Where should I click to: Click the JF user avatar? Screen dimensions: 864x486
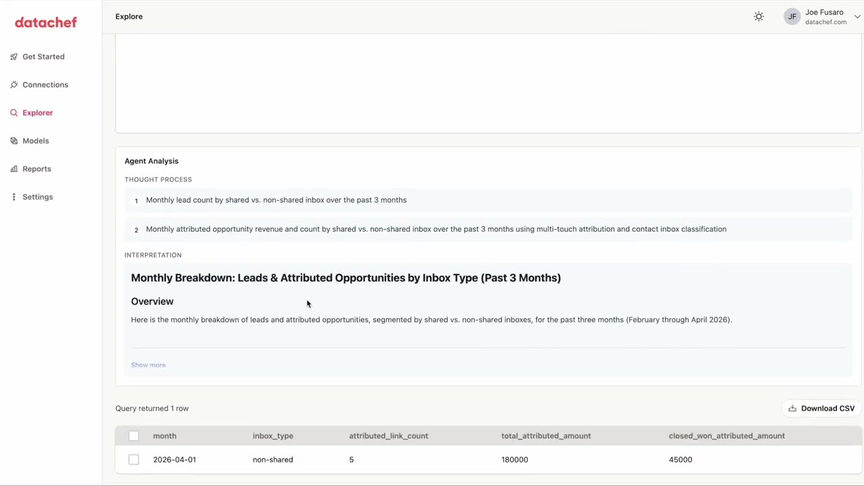tap(792, 16)
